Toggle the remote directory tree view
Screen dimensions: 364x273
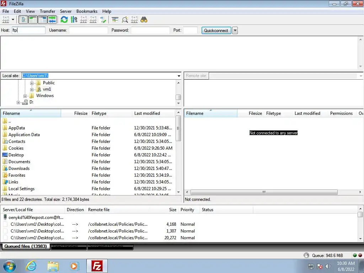tap(43, 20)
